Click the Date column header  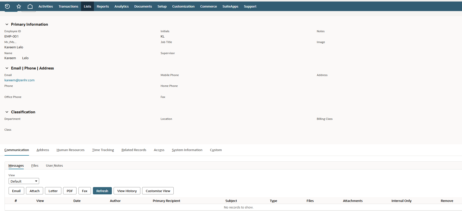[77, 201]
